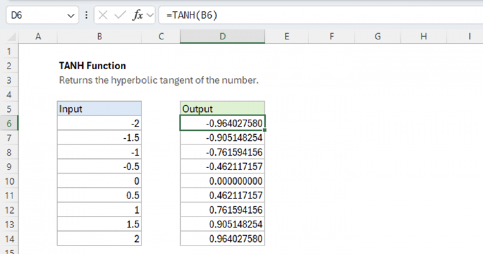Select row 6 header
Image resolution: width=483 pixels, height=254 pixels.
click(9, 123)
